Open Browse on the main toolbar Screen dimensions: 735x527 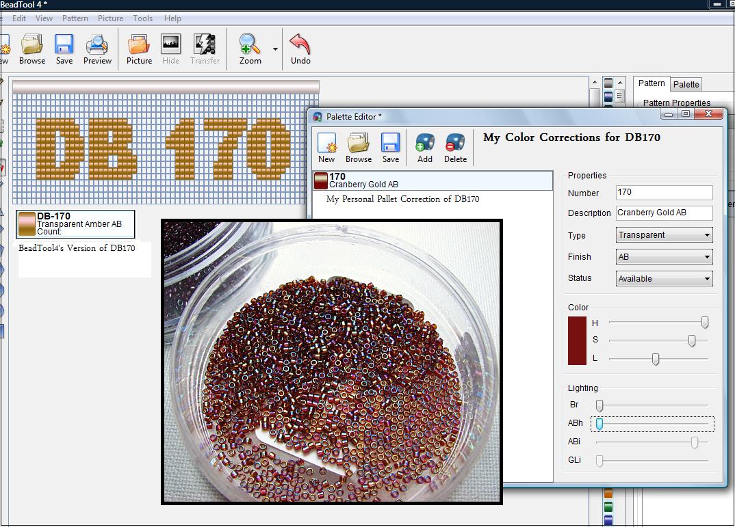tap(31, 48)
